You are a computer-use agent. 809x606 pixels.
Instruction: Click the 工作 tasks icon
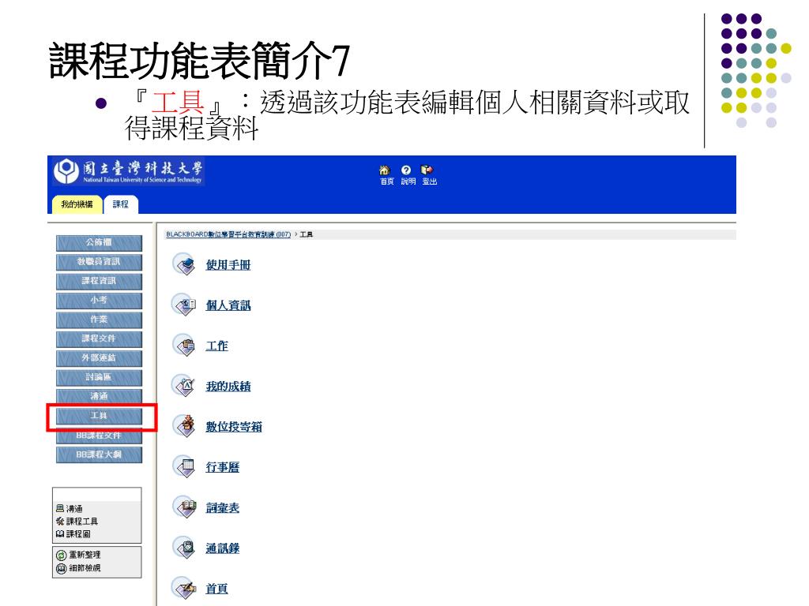coord(183,346)
